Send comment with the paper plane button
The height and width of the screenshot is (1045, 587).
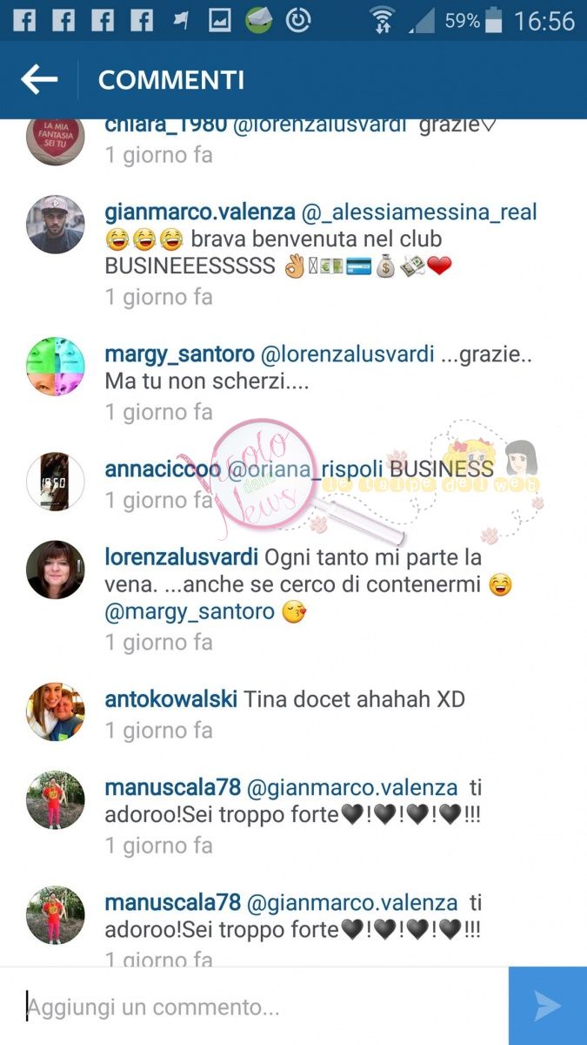[548, 1006]
